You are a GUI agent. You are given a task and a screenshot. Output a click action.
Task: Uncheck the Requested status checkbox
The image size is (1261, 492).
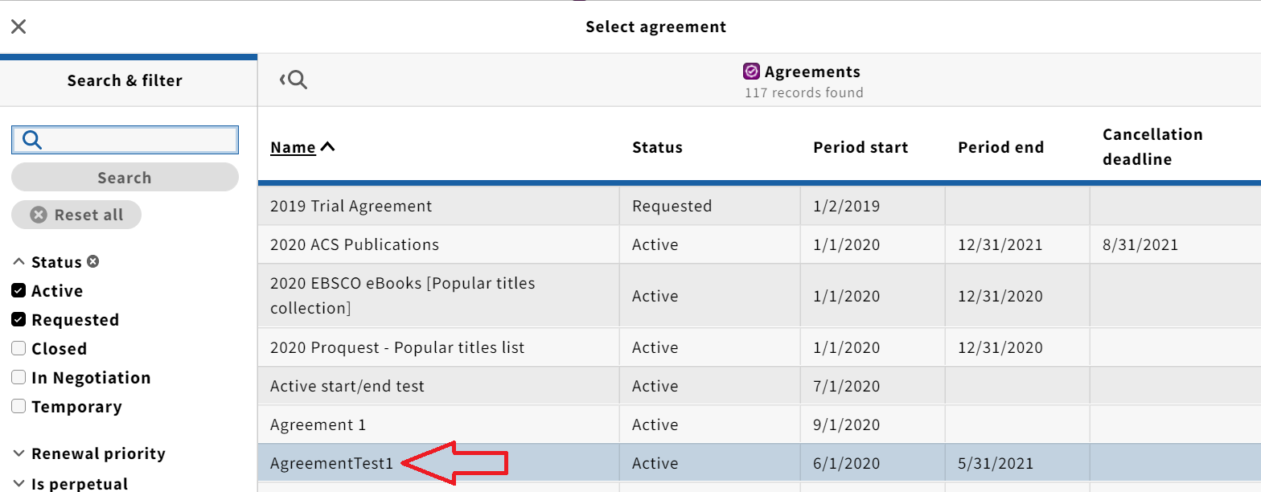[x=18, y=320]
